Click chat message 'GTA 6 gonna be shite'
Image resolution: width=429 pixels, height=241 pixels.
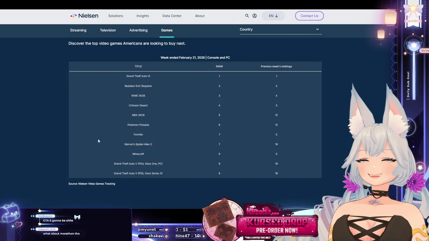tap(58, 221)
